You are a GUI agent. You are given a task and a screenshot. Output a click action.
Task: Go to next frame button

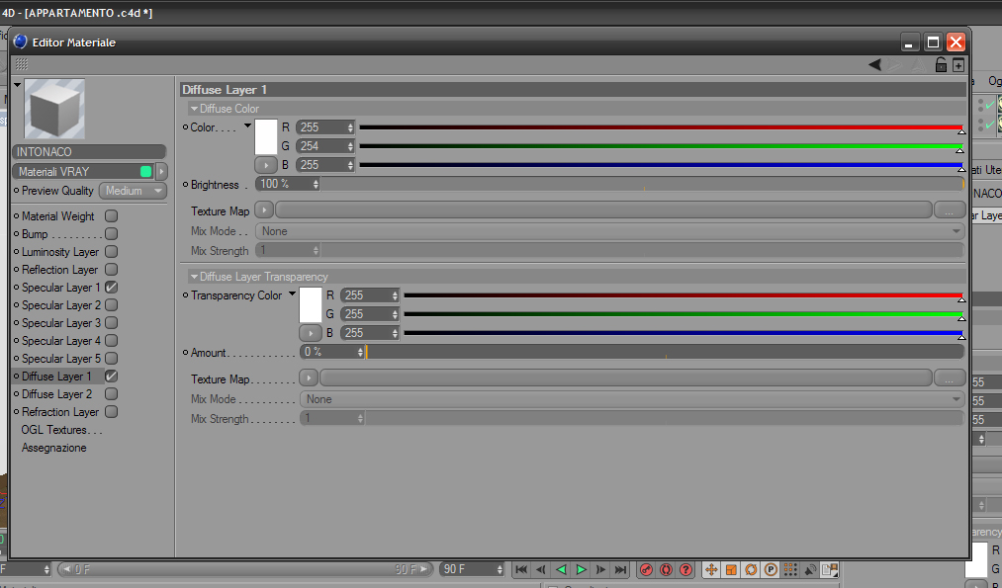point(600,569)
